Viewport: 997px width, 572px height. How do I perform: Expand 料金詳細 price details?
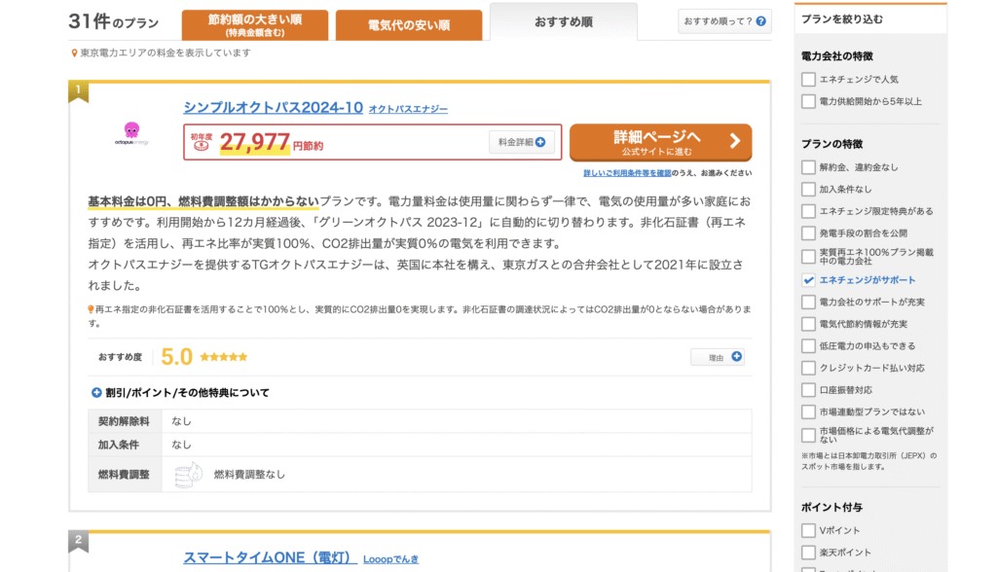pyautogui.click(x=522, y=142)
